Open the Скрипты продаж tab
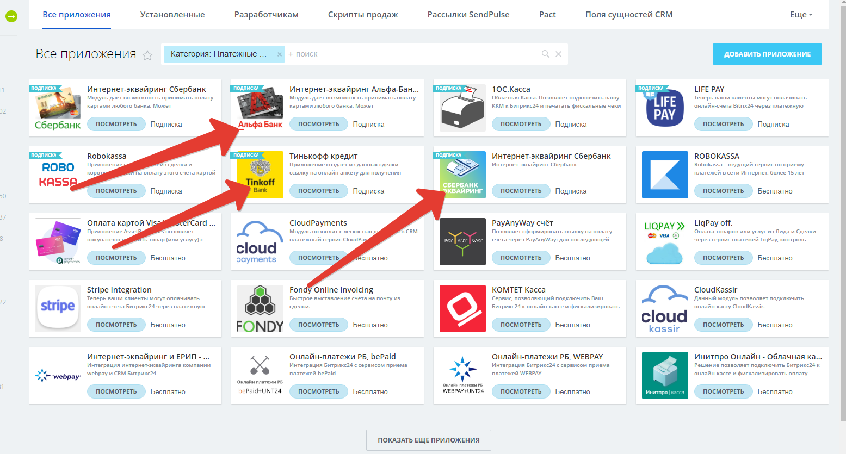 [363, 15]
